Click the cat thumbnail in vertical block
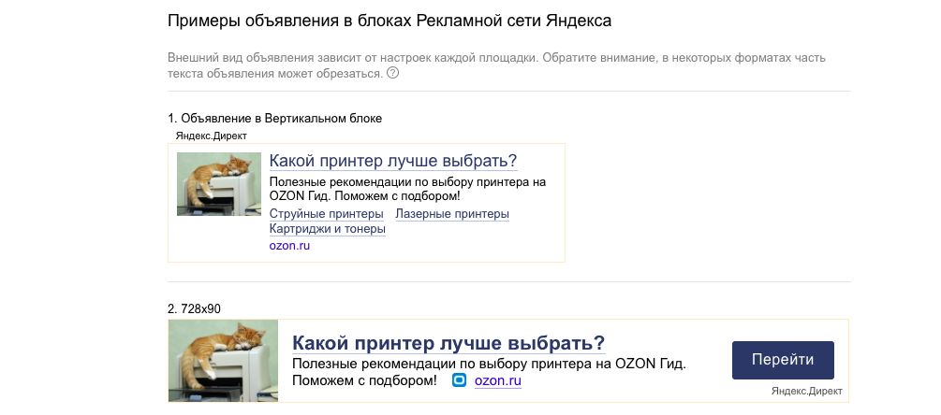Viewport: 941px width, 415px height. (219, 184)
